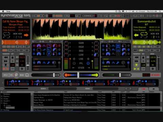
Task: Click the yellow sync arrow on right deck
Action: coord(136,35)
